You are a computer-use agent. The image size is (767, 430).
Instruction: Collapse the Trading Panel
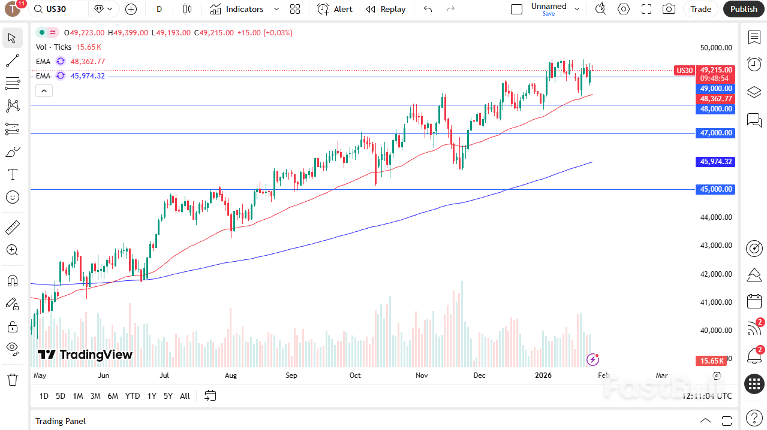[705, 420]
